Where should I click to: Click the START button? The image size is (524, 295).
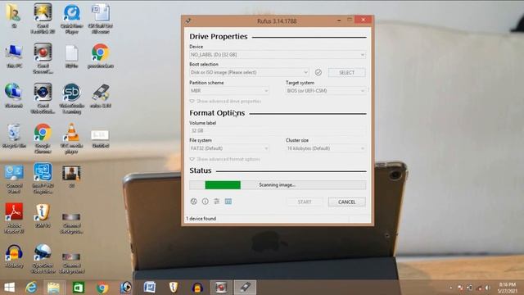click(x=305, y=202)
